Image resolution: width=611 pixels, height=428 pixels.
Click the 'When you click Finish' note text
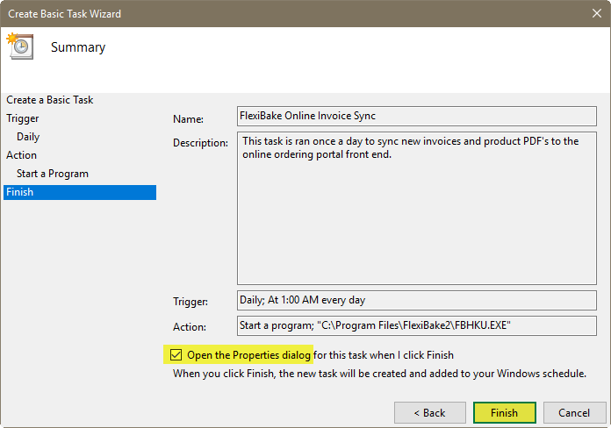[379, 374]
